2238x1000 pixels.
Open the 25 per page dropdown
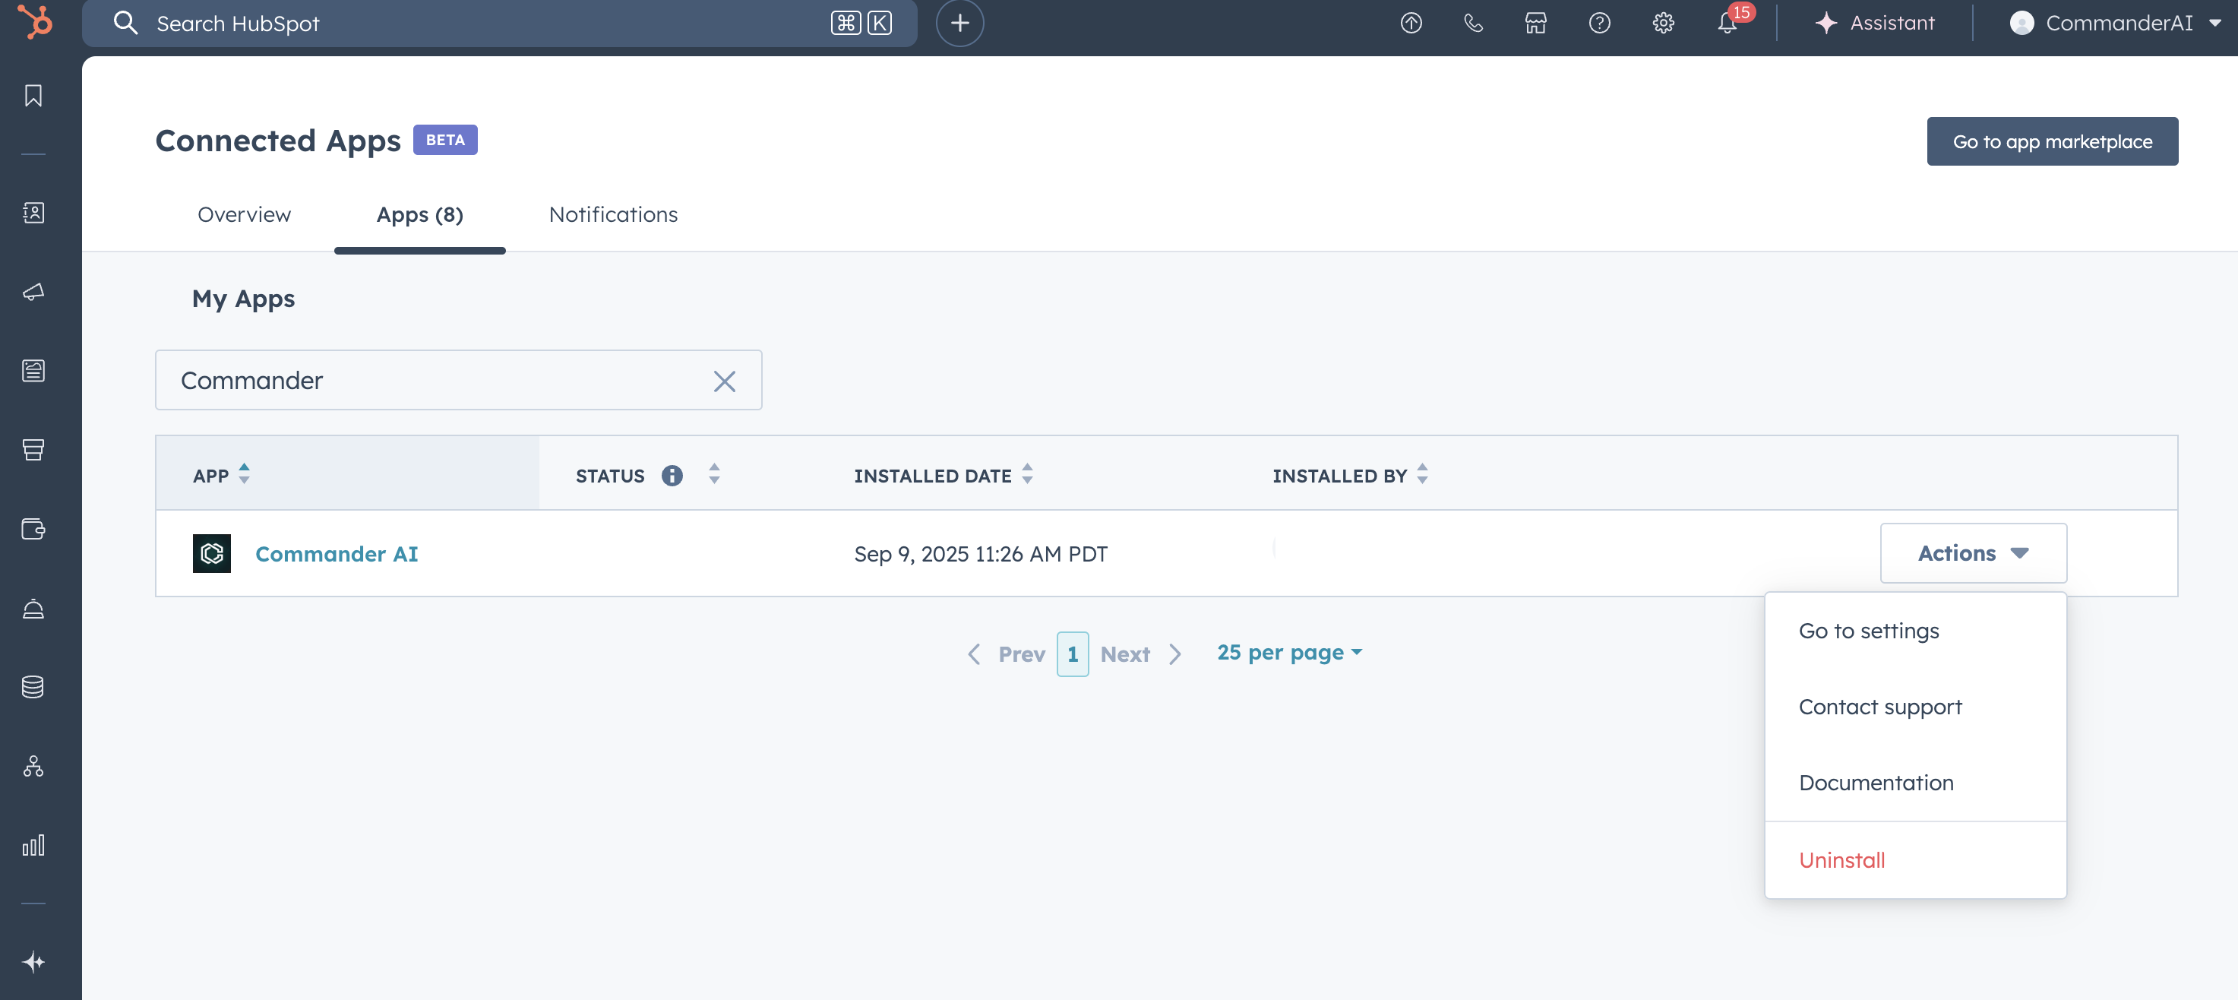click(x=1289, y=653)
